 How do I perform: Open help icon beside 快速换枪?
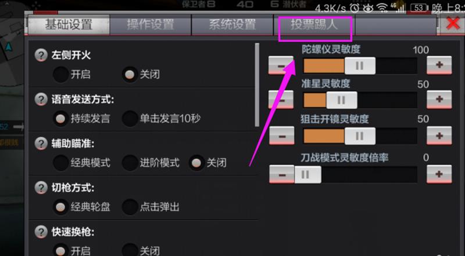(41, 232)
